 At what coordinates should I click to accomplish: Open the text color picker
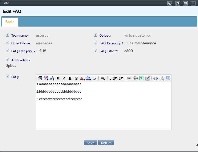pyautogui.click(x=82, y=78)
